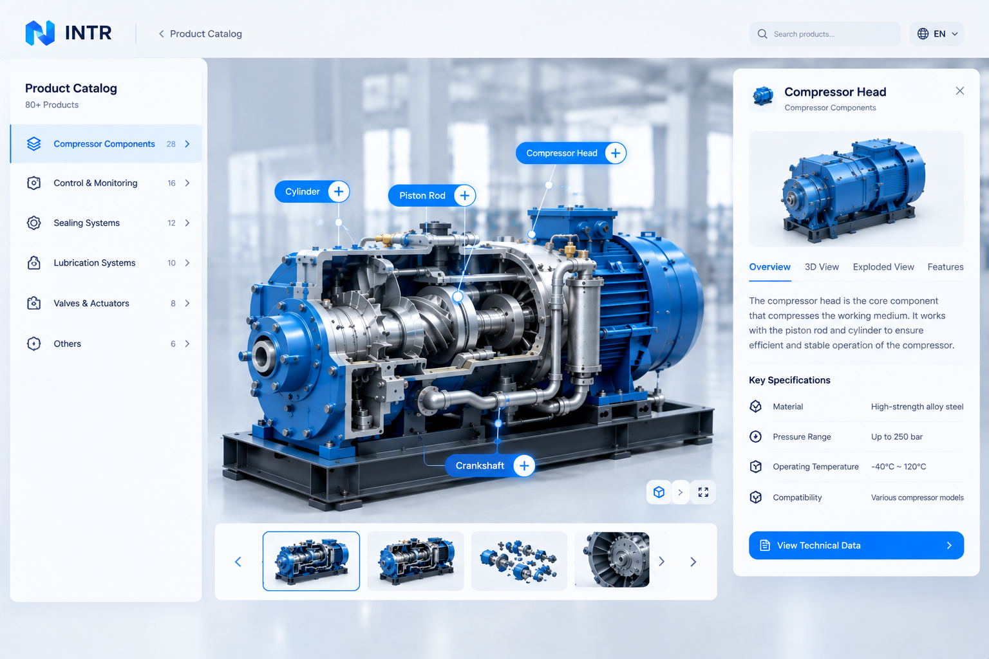Click the back chevron beside Product Catalog
This screenshot has width=989, height=659.
pyautogui.click(x=161, y=33)
